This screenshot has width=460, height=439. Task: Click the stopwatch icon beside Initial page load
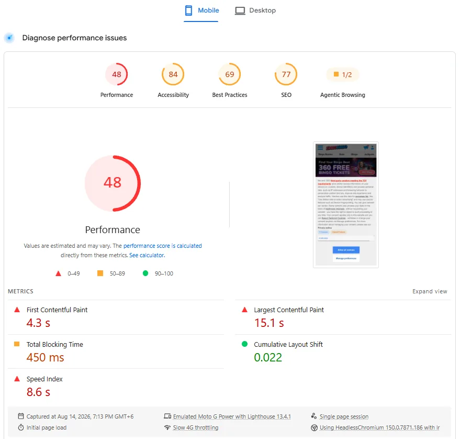point(21,427)
